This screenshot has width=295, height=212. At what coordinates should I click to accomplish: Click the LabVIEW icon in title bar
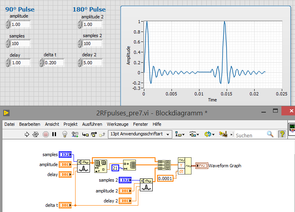(6, 113)
